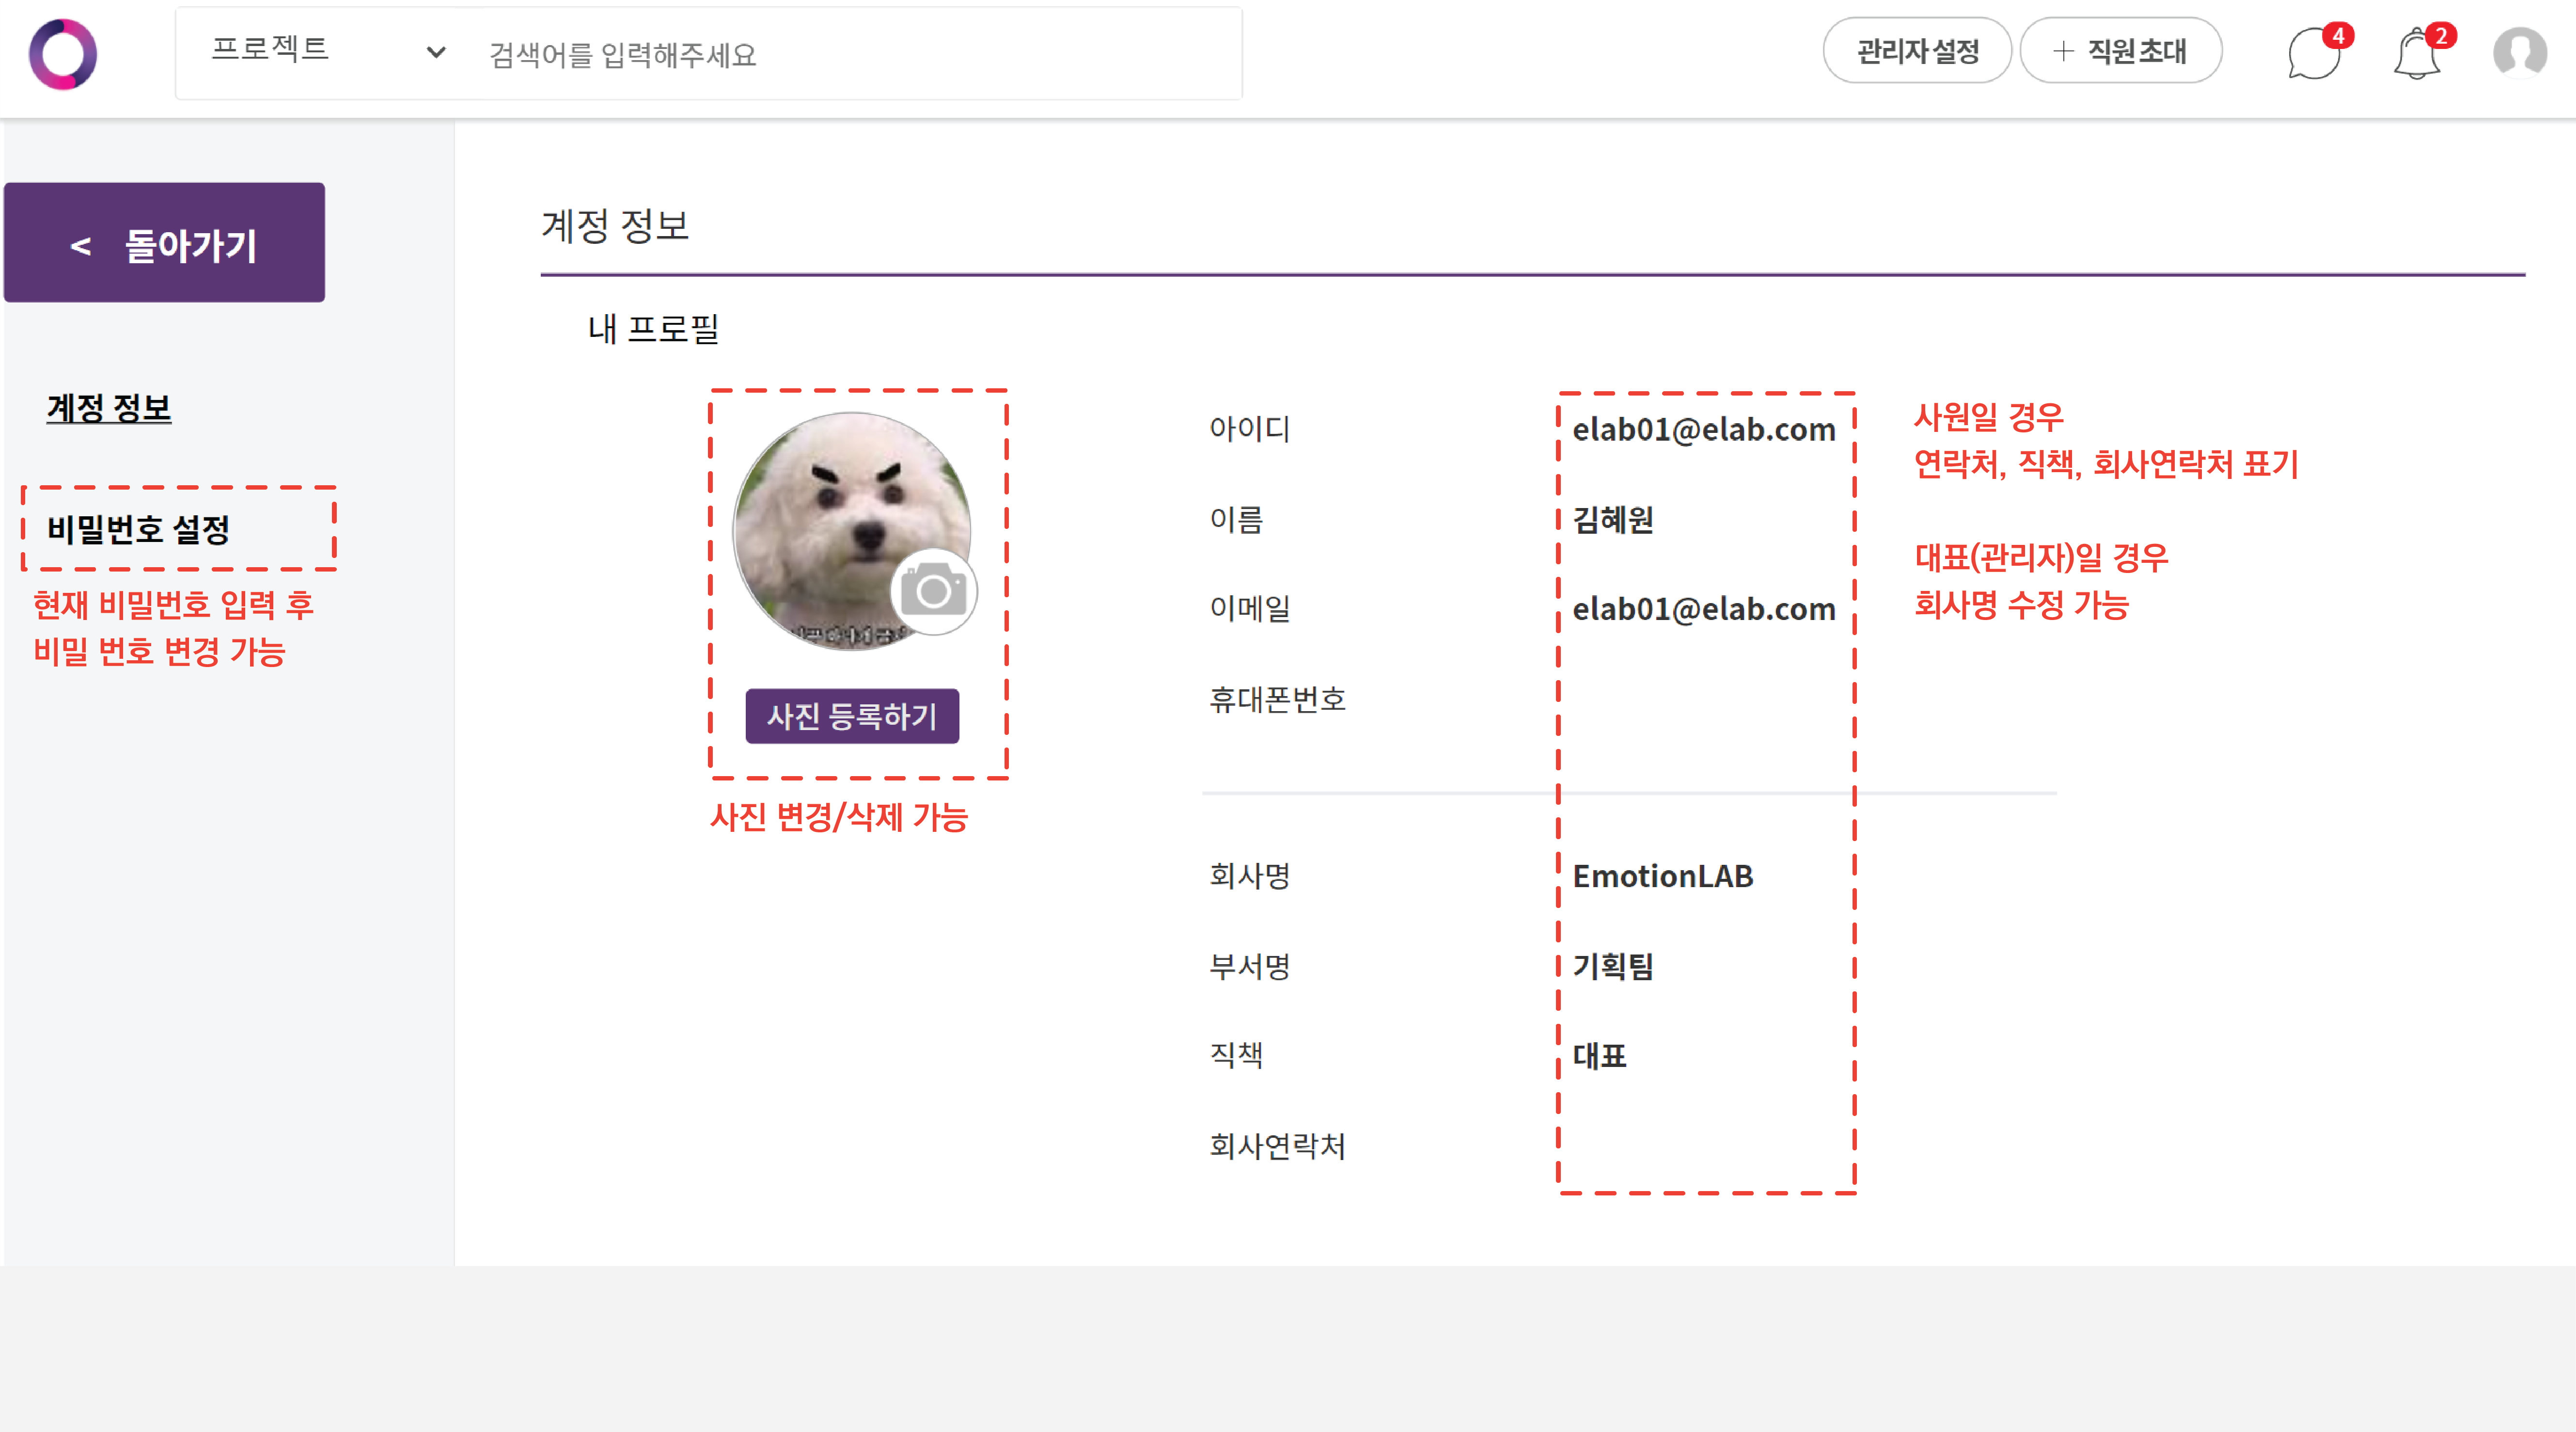This screenshot has height=1432, width=2576.
Task: Open the 비밀번호 설정 sidebar menu
Action: coord(139,529)
